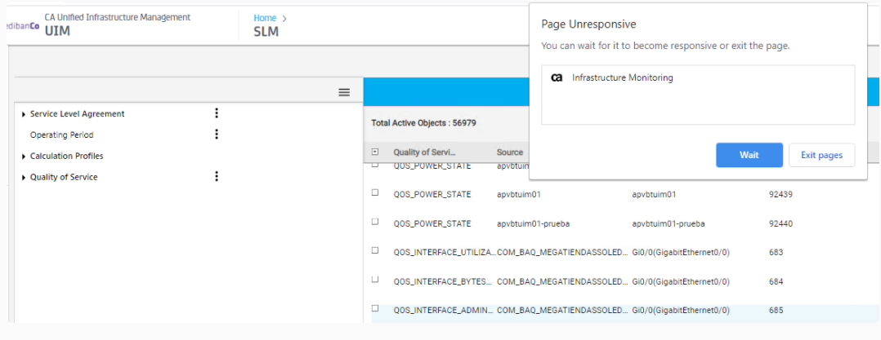Check the row with ID 92439

375,192
